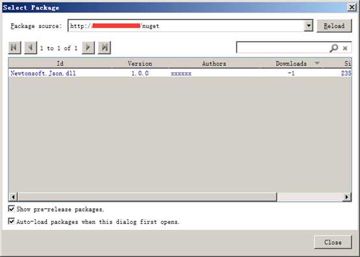Select the Newtonsoft.Json.dll package row
Viewport: 360px width, 257px height.
[180, 73]
